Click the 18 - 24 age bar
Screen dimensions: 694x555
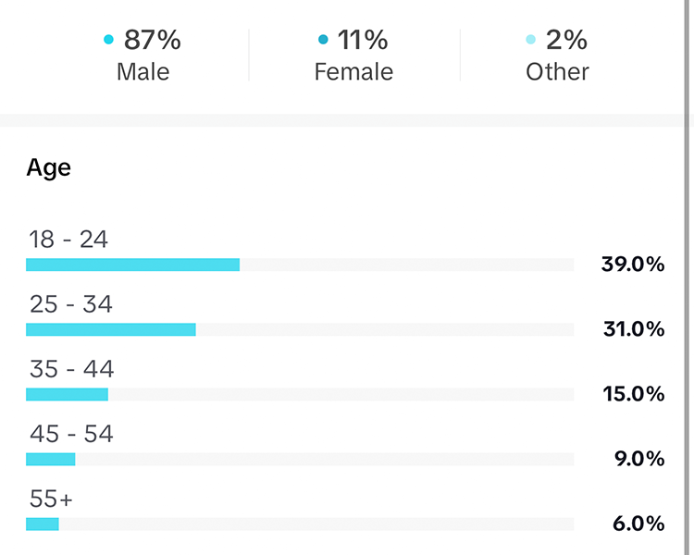click(x=132, y=265)
